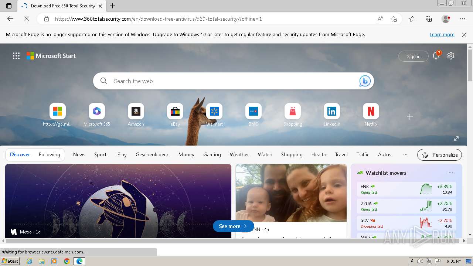The image size is (473, 266).
Task: Go back to the previous page
Action: click(10, 19)
